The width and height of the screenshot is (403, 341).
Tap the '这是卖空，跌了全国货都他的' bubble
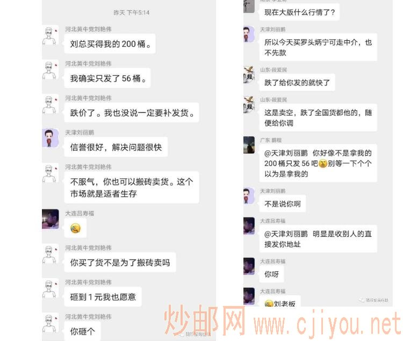318,118
